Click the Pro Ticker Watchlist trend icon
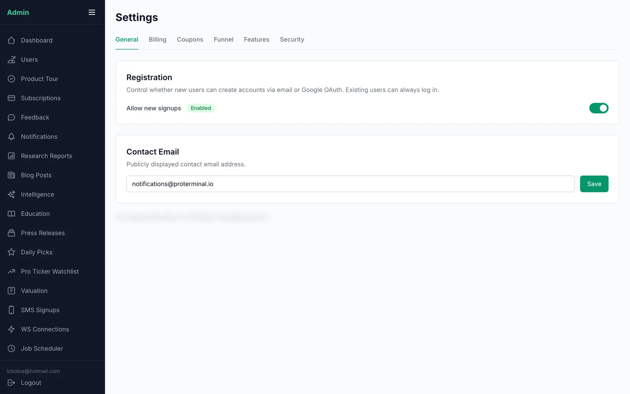630x394 pixels. [11, 271]
